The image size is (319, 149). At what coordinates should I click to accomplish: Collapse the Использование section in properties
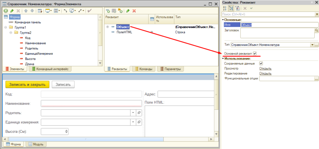[223, 59]
